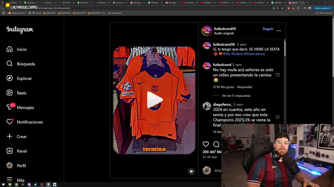Open Steam from the taskbar
This screenshot has width=334, height=187.
tap(35, 184)
